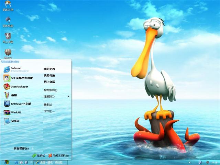Open 我的电脑 in Start menu right pane

(x=49, y=75)
